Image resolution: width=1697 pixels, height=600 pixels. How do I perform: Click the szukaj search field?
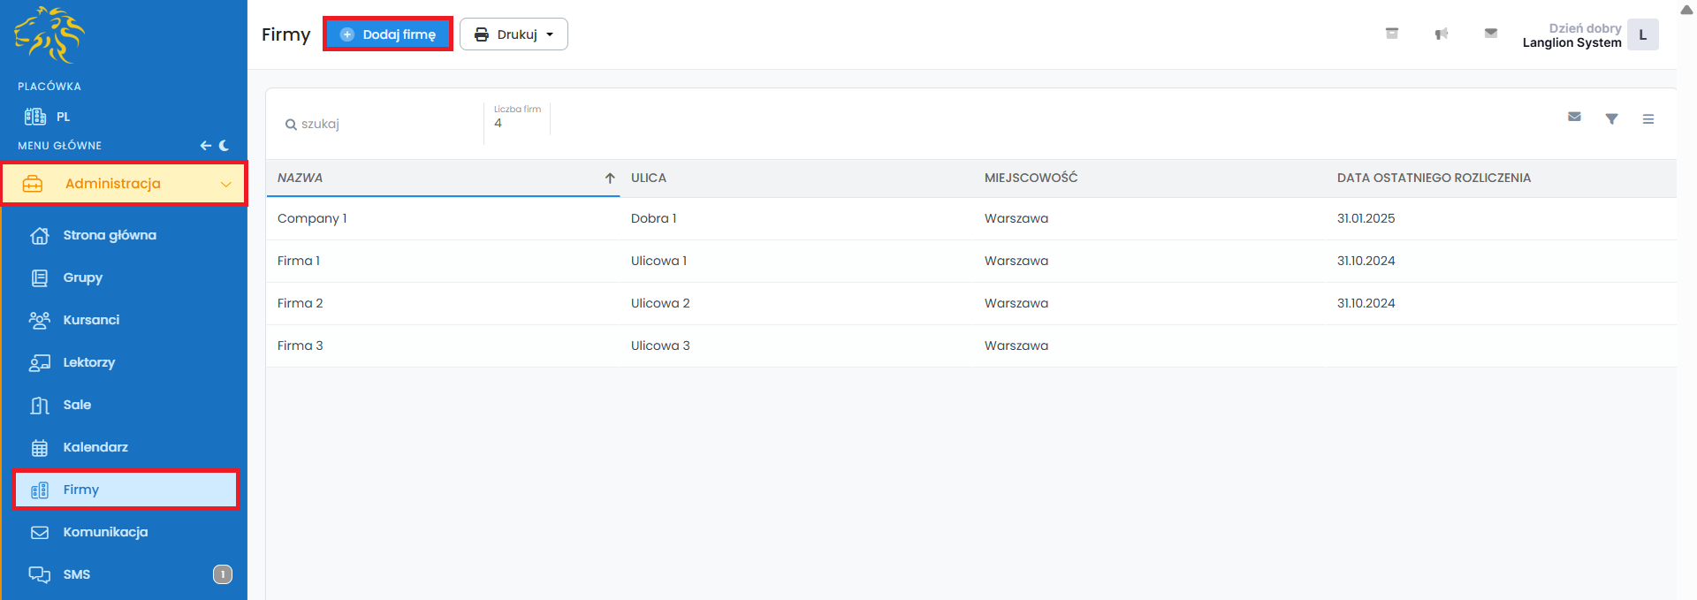coord(380,124)
